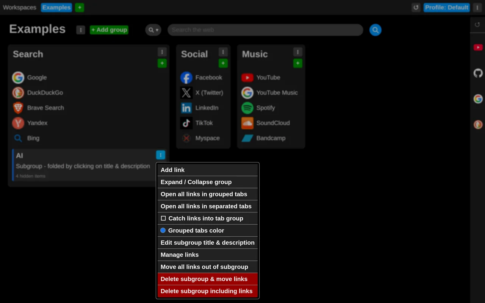Click the + Add group button

pyautogui.click(x=109, y=30)
